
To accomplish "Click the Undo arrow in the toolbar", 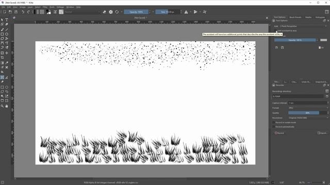I will pos(23,12).
